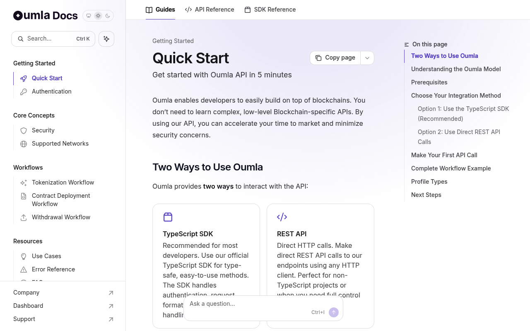
Task: Click the TypeScript SDK card's box icon
Action: [x=168, y=217]
